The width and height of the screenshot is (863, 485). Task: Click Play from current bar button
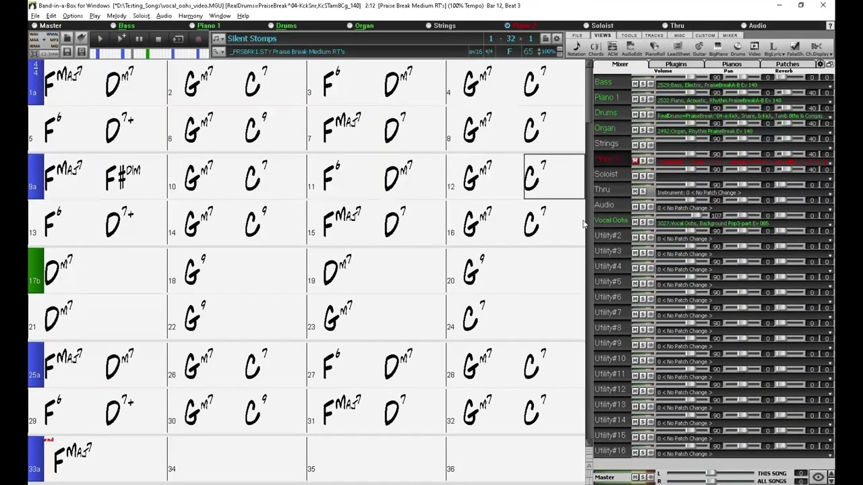tap(121, 39)
